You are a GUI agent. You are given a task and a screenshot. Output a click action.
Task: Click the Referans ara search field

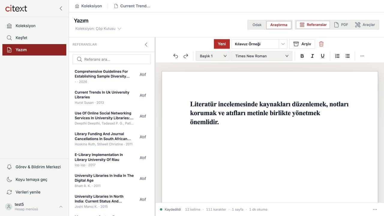pyautogui.click(x=112, y=59)
